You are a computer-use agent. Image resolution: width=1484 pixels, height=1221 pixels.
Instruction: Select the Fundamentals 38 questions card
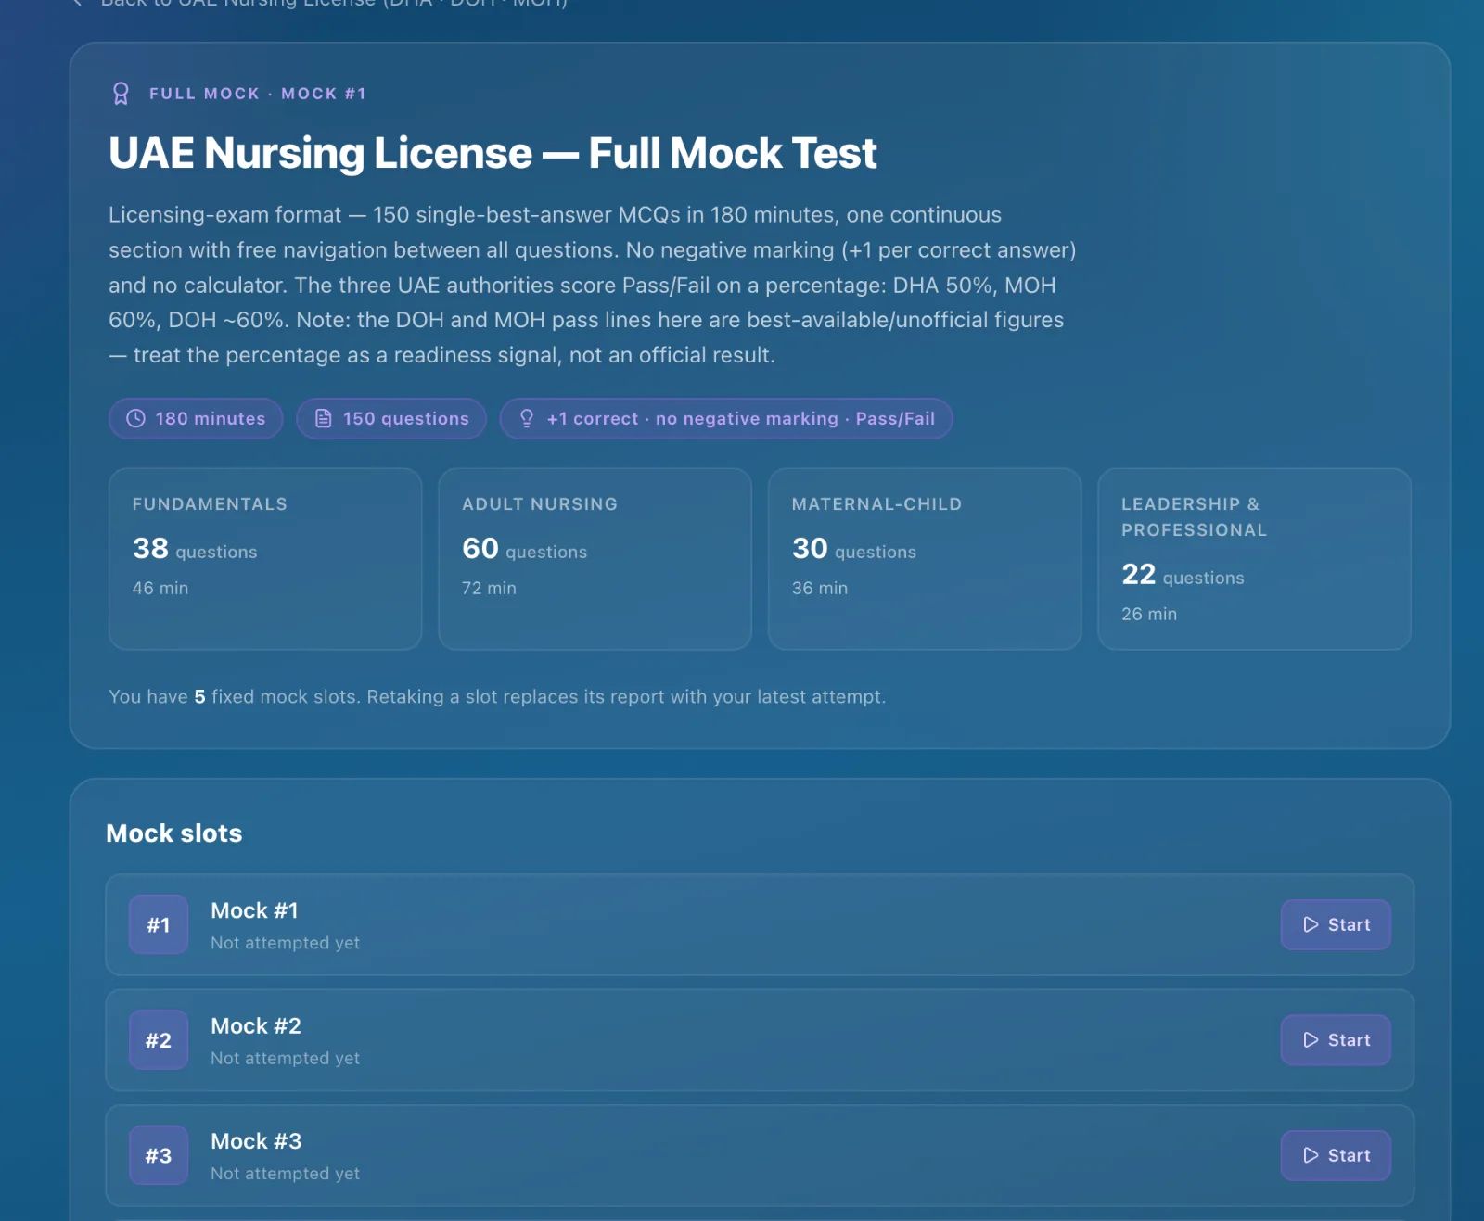click(265, 559)
